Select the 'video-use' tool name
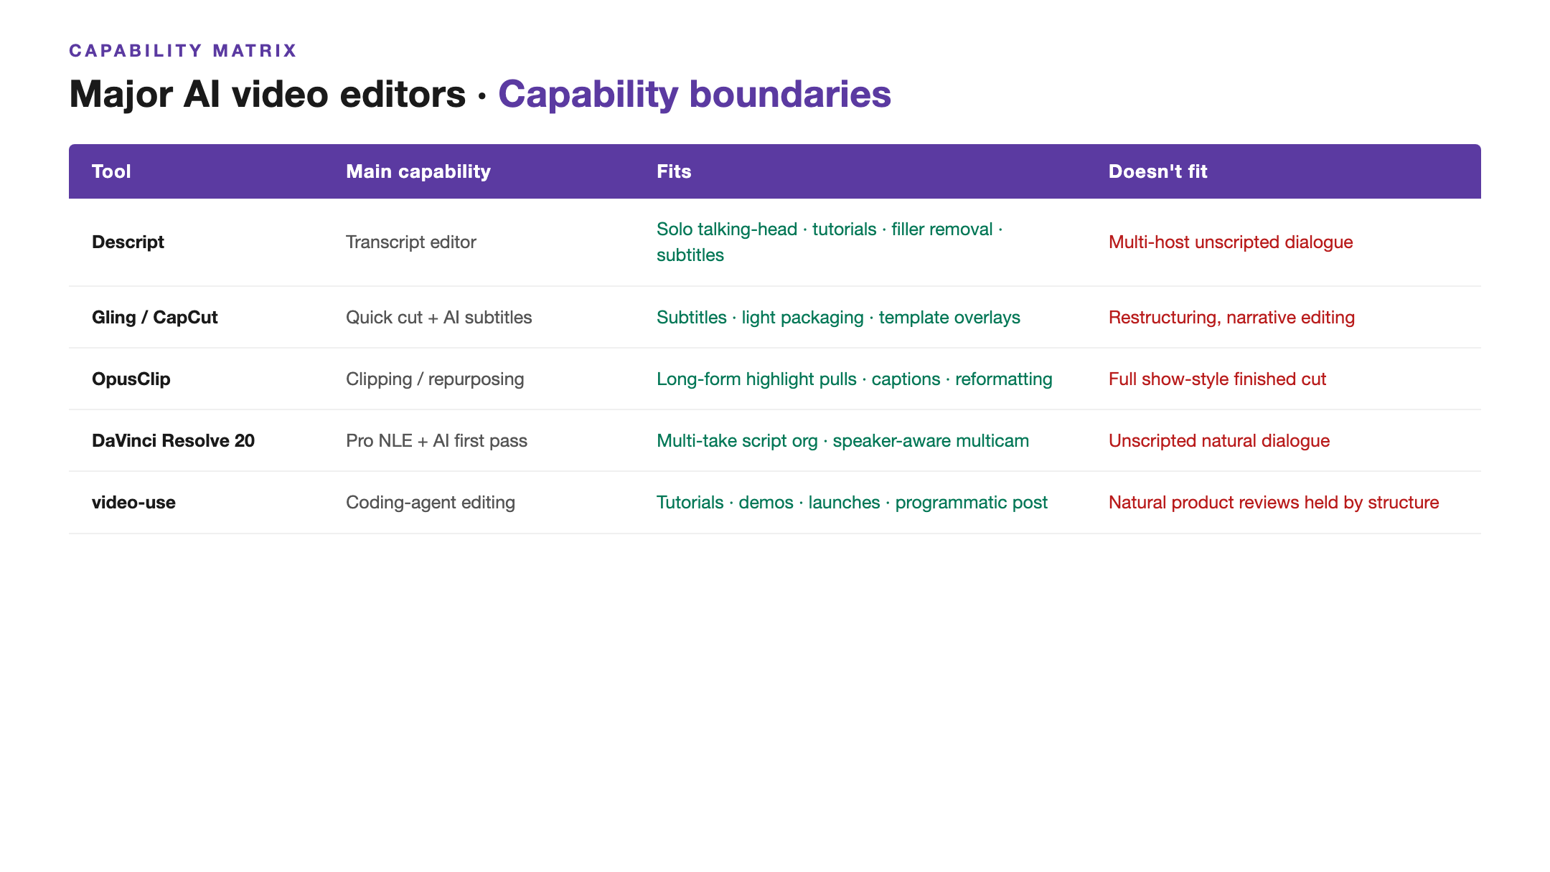This screenshot has width=1550, height=872. (x=133, y=503)
